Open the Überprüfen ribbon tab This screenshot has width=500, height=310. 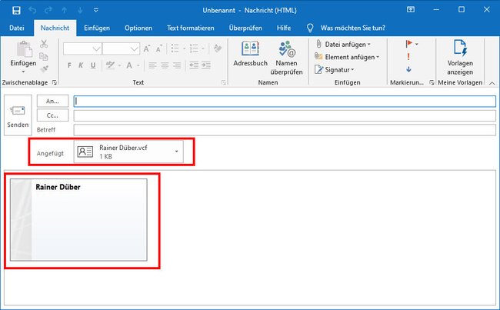(245, 28)
